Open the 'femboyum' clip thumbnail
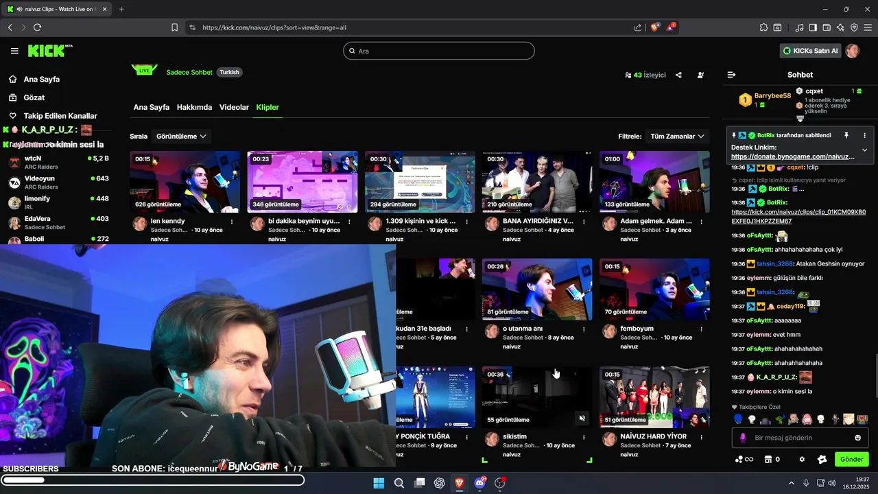This screenshot has height=494, width=878. (x=654, y=290)
